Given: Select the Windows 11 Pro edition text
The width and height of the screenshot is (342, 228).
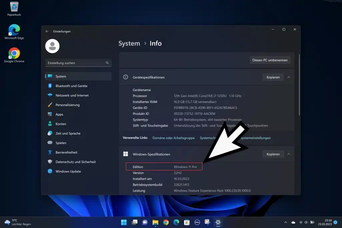Looking at the screenshot, I should (x=185, y=167).
